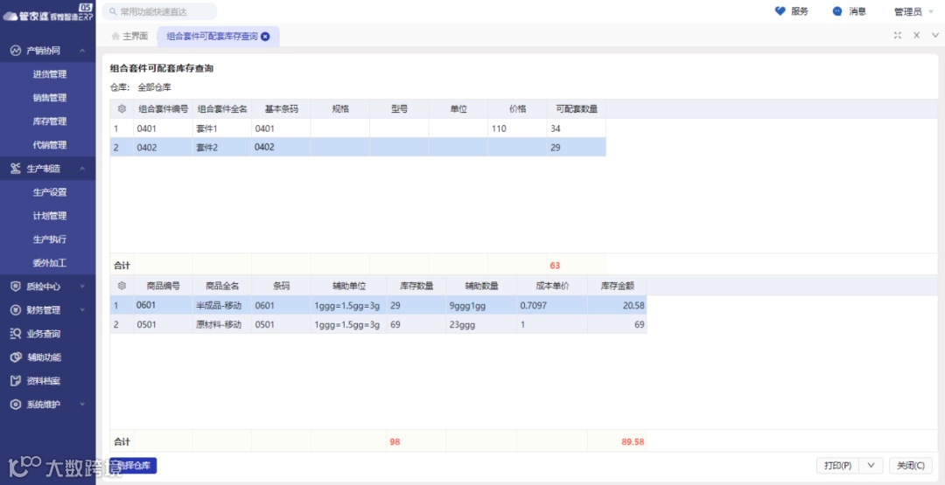
Task: Open 进货管理 in sidebar
Action: click(x=49, y=74)
